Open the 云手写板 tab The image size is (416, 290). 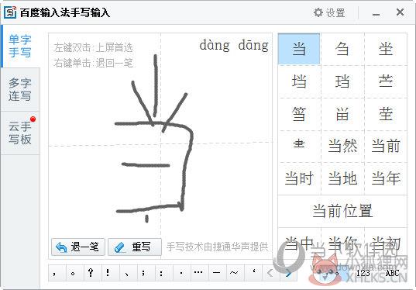pyautogui.click(x=20, y=133)
